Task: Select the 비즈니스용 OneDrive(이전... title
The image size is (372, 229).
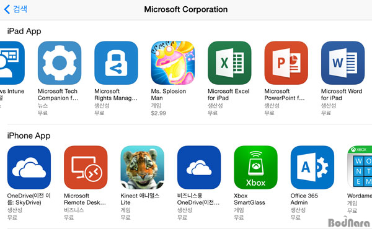Action: click(x=198, y=199)
